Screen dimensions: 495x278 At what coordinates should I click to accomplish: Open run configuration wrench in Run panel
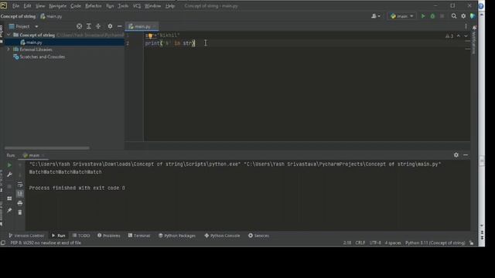pyautogui.click(x=9, y=175)
